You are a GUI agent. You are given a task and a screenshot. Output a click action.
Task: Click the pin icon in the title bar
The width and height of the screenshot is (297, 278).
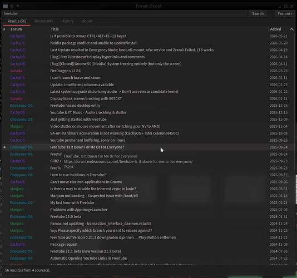(x=18, y=6)
